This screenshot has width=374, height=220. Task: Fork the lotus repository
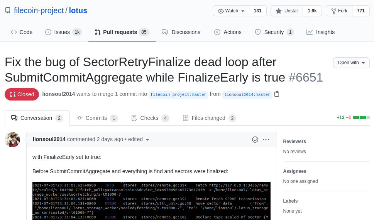click(339, 11)
